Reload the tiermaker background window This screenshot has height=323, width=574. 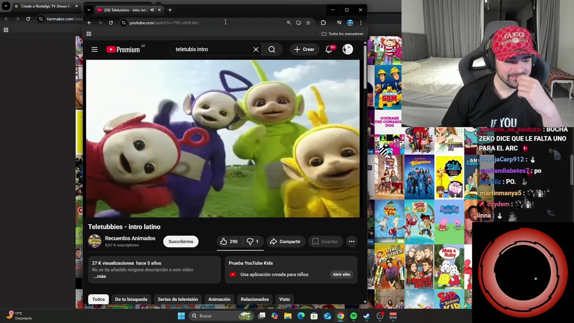click(x=28, y=19)
